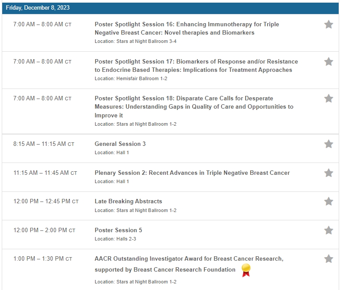340x290 pixels.
Task: Mark General Session 3 as favorite
Action: coord(329,144)
